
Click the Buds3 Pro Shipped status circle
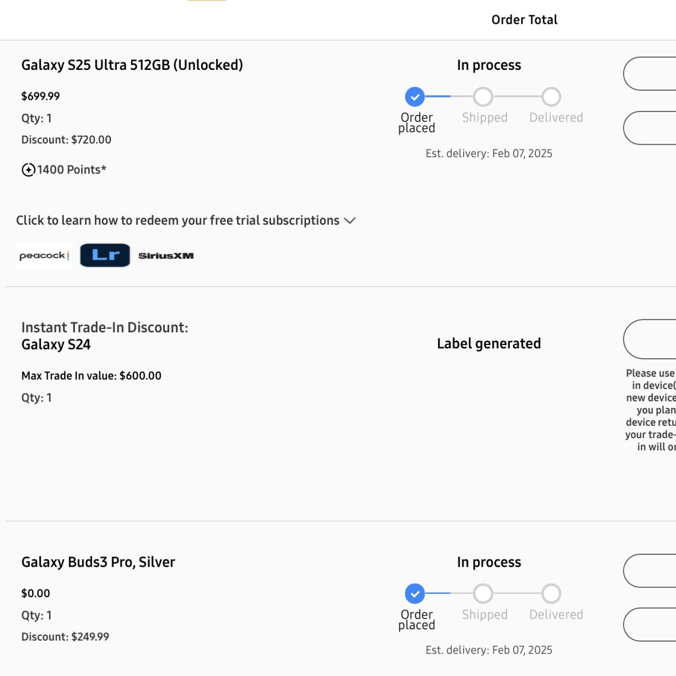(x=483, y=594)
